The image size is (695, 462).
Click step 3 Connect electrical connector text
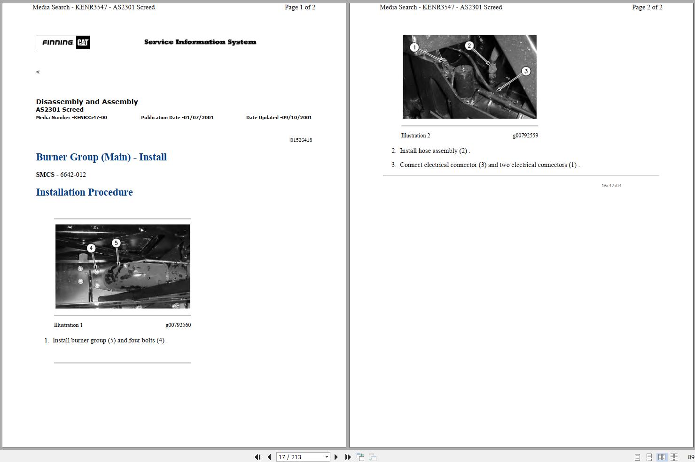tap(490, 165)
